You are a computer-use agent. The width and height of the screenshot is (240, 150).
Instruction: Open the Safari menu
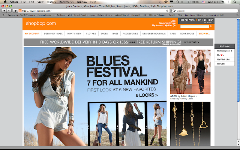[14, 2]
